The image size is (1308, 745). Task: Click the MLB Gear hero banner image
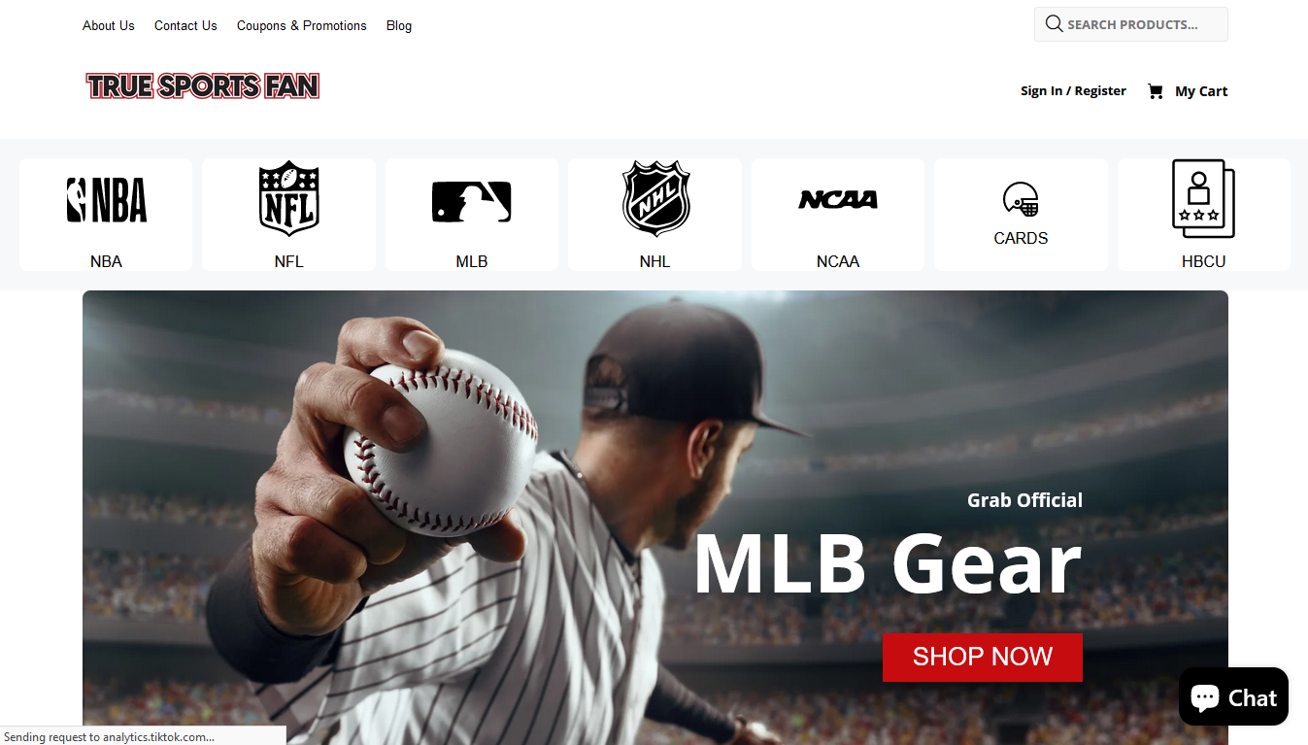(655, 518)
